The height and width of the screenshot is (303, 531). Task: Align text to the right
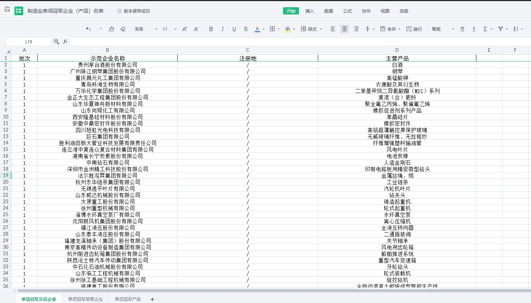coord(356,29)
